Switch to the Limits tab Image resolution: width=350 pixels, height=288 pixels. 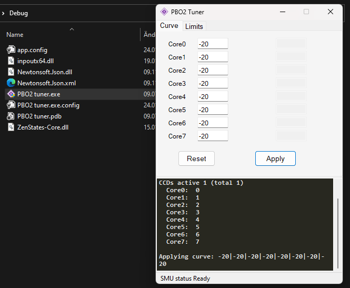(x=194, y=26)
